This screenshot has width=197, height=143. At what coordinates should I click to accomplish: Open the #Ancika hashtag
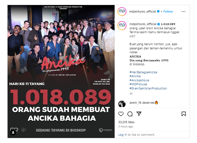tap(135, 76)
